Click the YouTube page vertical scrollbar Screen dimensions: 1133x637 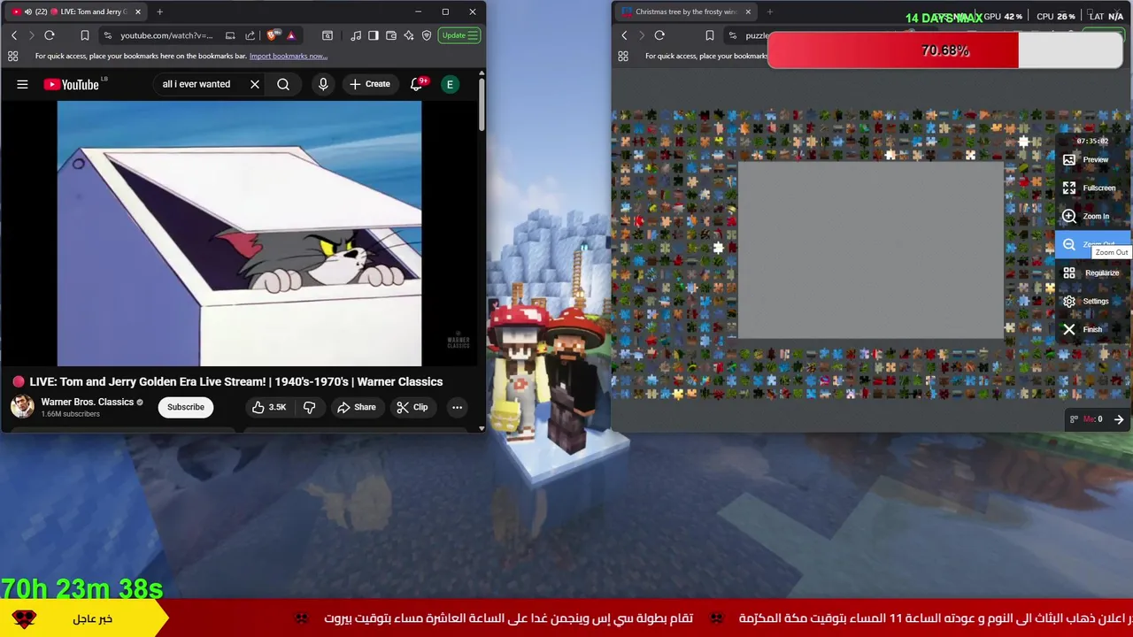[x=482, y=106]
